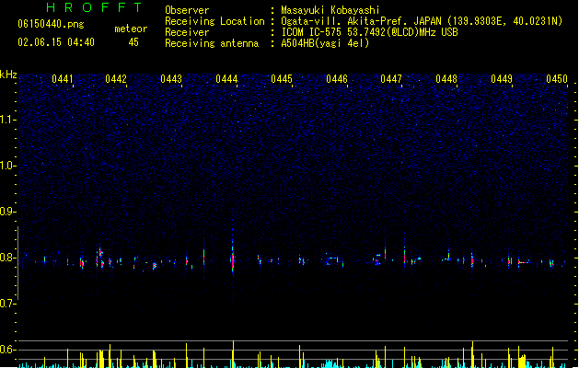The height and width of the screenshot is (368, 579).
Task: Click the 0444 time marker
Action: click(x=226, y=79)
